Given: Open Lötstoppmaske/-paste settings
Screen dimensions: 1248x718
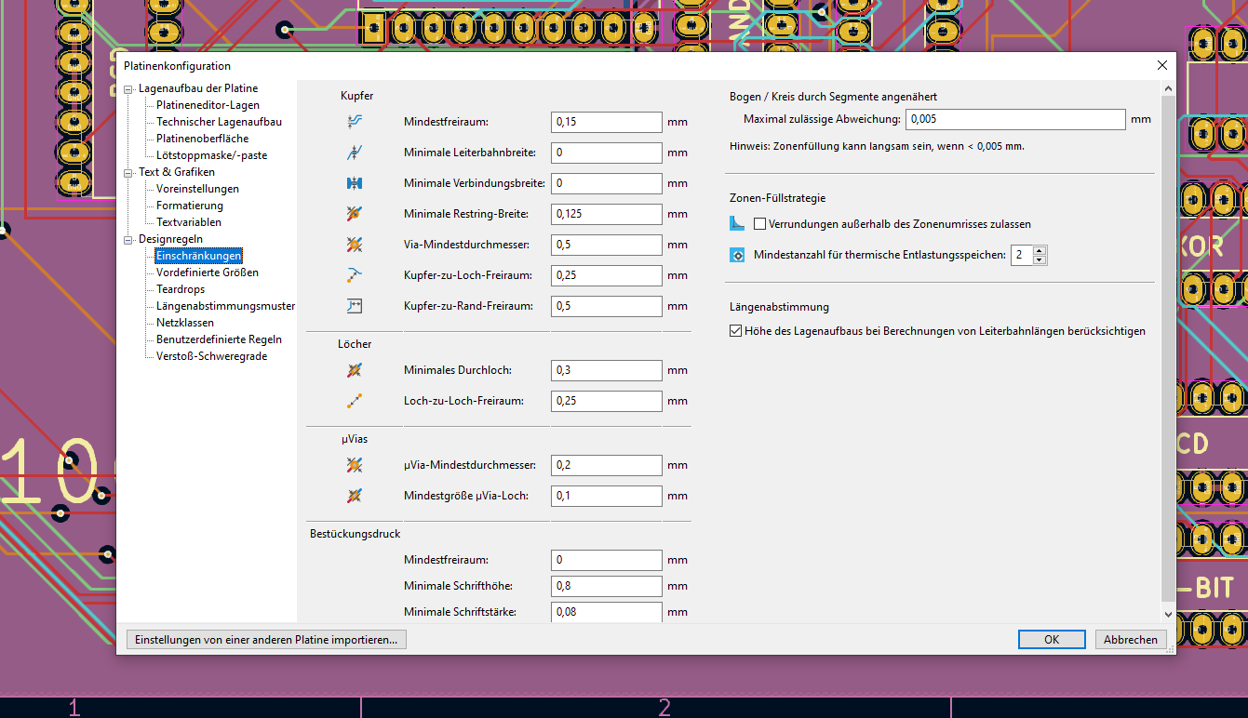Looking at the screenshot, I should coord(211,155).
